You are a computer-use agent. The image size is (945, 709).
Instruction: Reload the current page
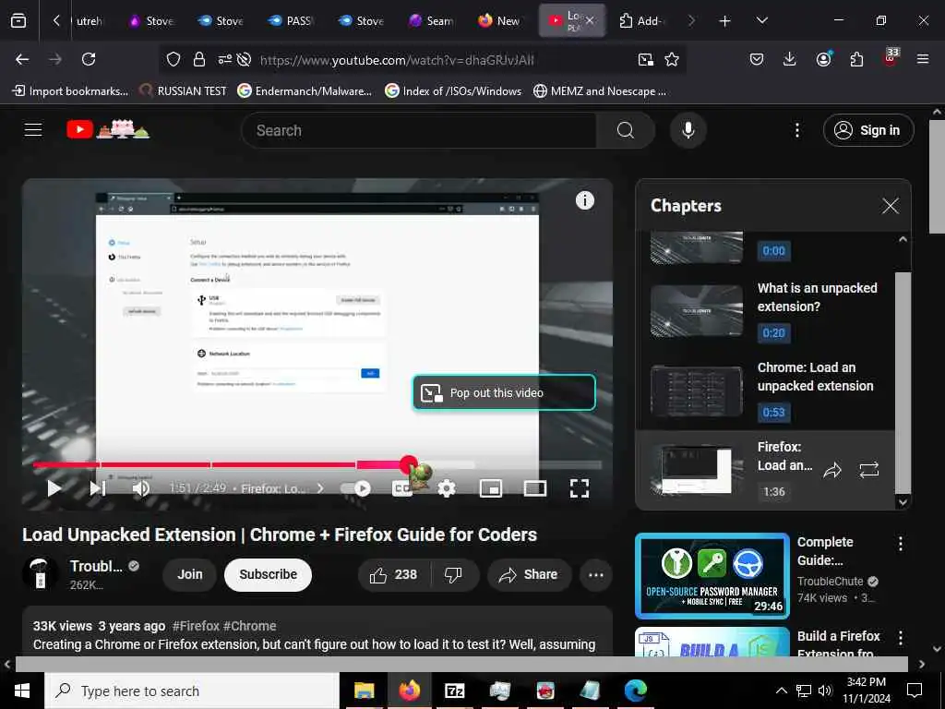[x=89, y=59]
